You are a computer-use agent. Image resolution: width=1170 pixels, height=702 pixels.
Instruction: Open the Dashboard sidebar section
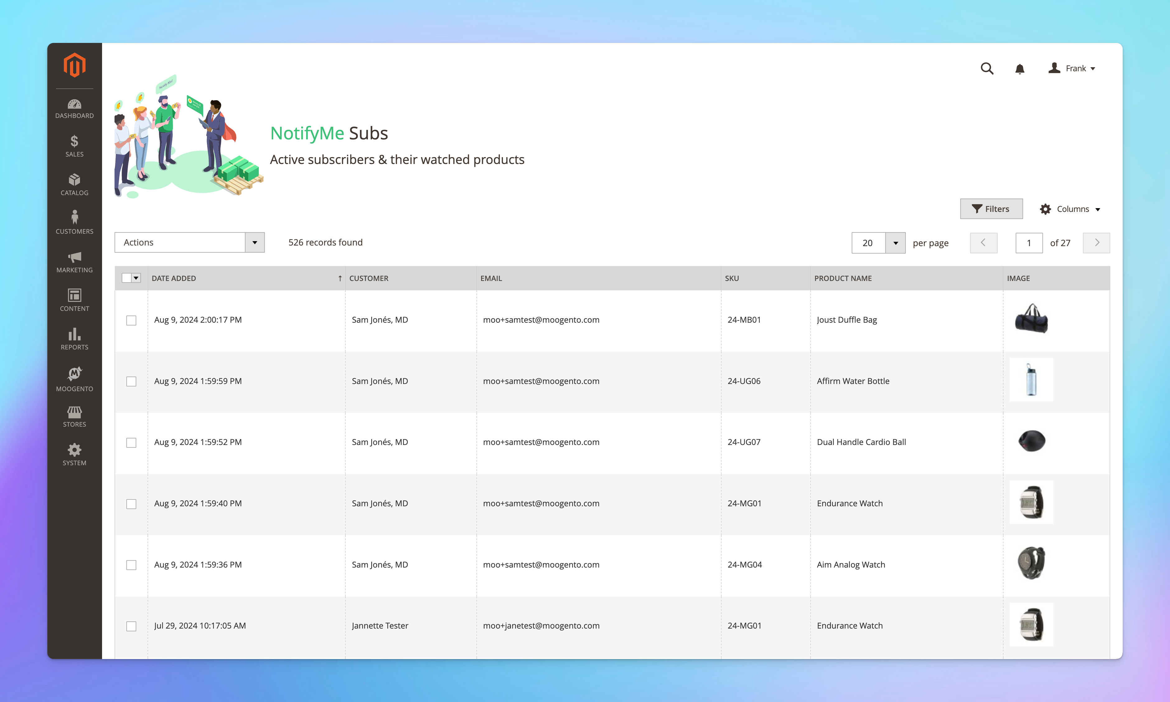coord(74,109)
